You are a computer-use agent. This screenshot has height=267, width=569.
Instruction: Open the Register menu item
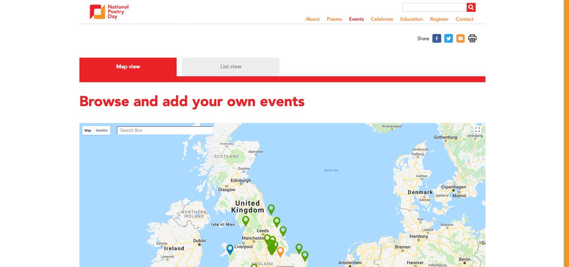point(440,19)
